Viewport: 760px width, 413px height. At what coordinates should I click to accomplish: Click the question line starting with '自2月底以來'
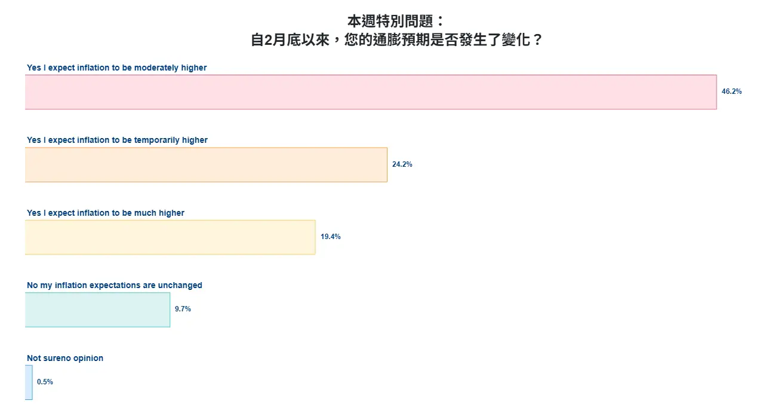click(x=396, y=41)
